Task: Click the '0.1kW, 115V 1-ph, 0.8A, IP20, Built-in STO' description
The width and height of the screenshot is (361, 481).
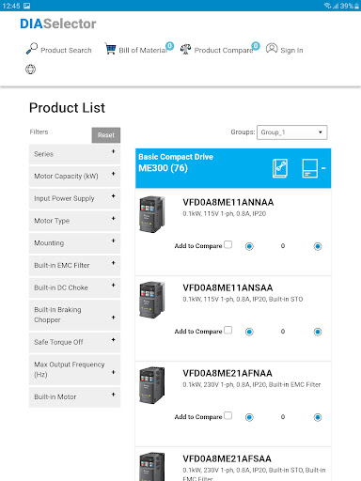Action: [x=243, y=299]
